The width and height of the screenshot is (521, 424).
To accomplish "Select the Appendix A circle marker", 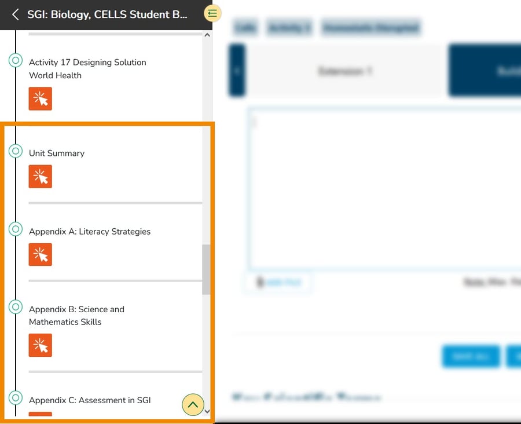I will pyautogui.click(x=16, y=229).
